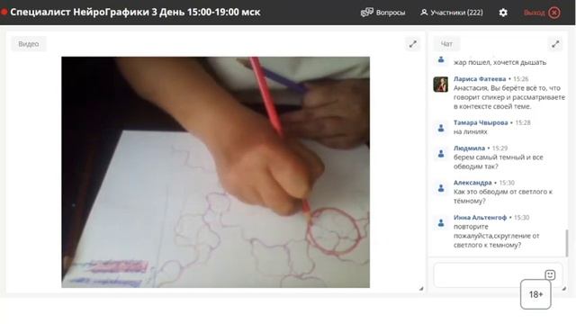Click the chat message input field
Screen dimensions: 576x324
click(498, 274)
